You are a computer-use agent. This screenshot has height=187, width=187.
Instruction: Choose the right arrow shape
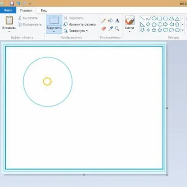coord(165,24)
